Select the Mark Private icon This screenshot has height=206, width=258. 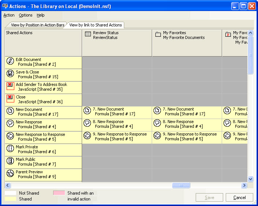coord(10,149)
